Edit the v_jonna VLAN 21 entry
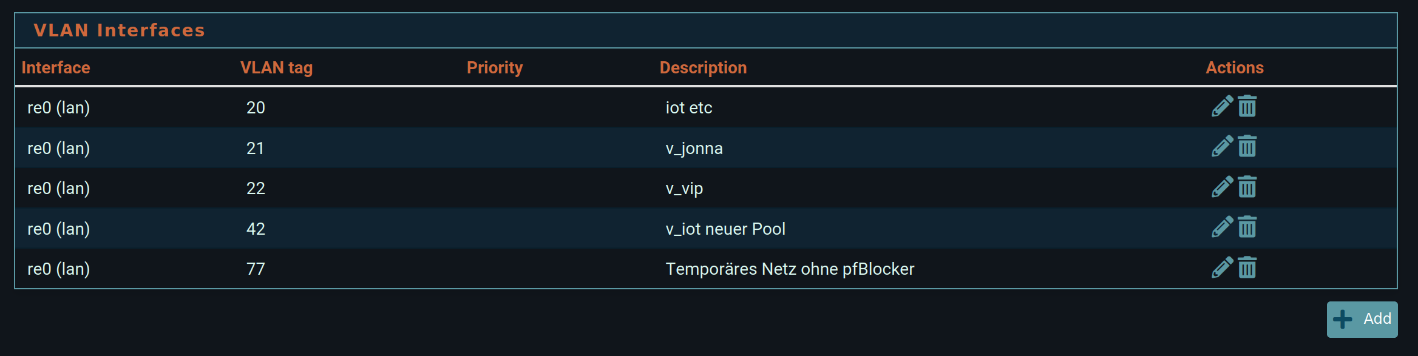The width and height of the screenshot is (1418, 356). pyautogui.click(x=1222, y=147)
